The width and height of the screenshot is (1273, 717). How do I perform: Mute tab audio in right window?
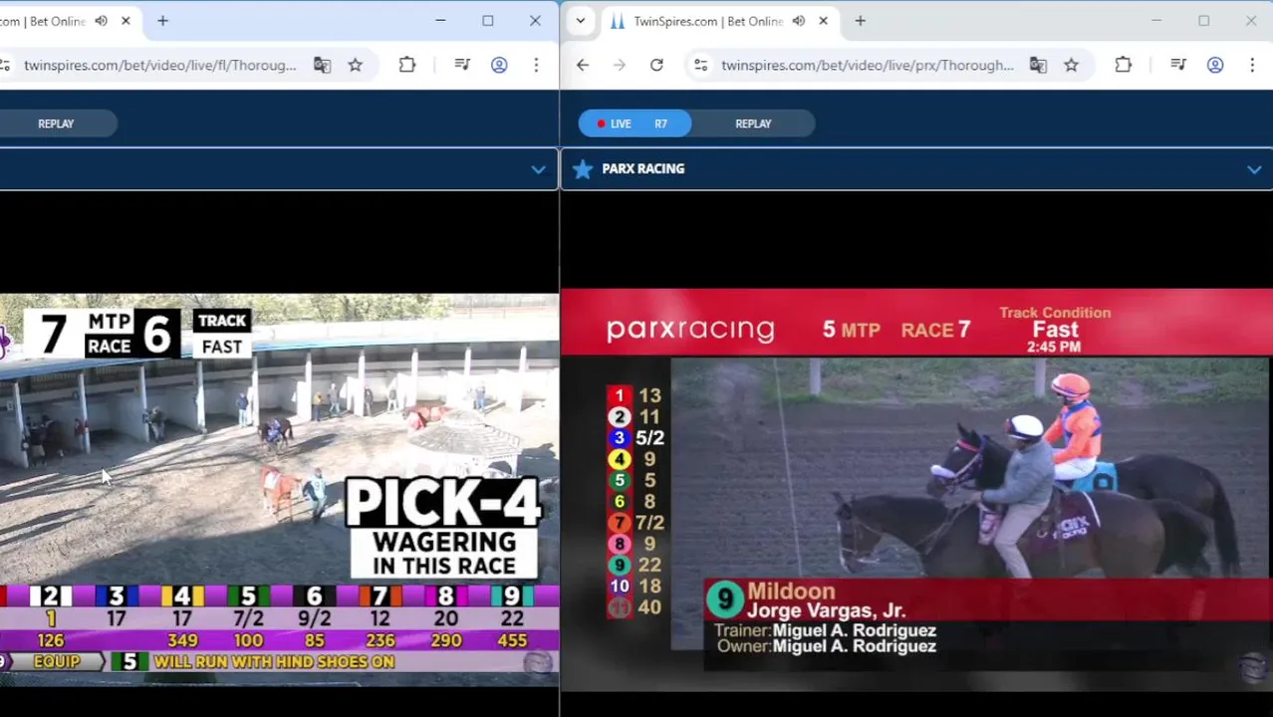pos(799,21)
